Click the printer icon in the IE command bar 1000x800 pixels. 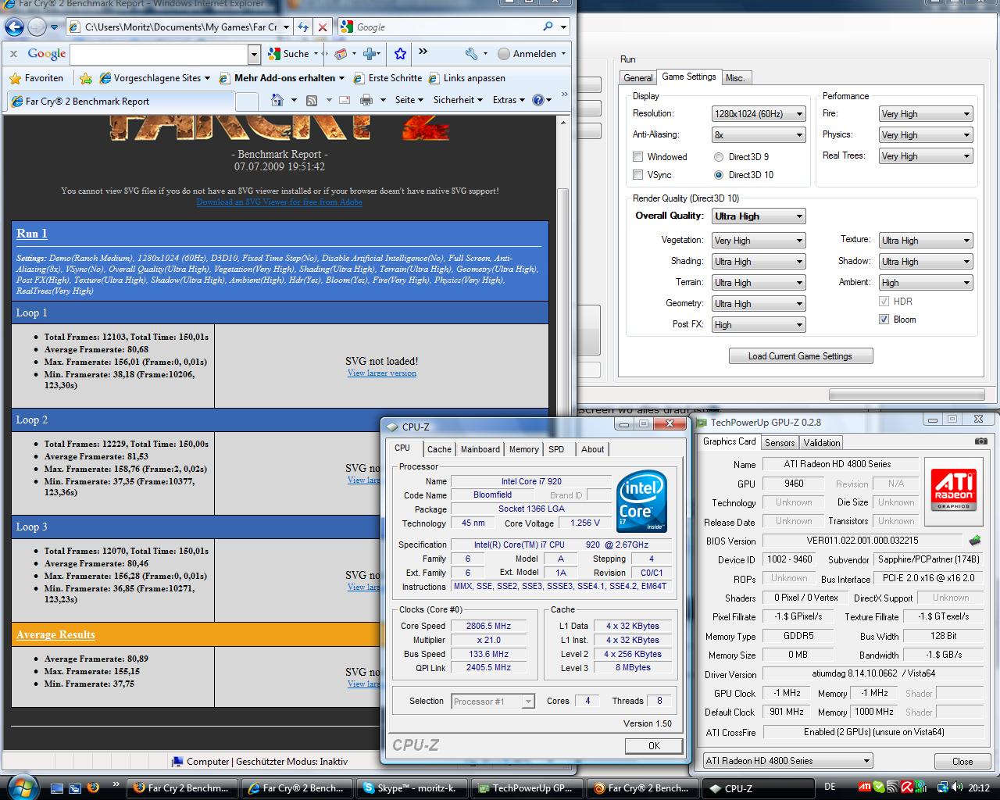click(x=366, y=100)
